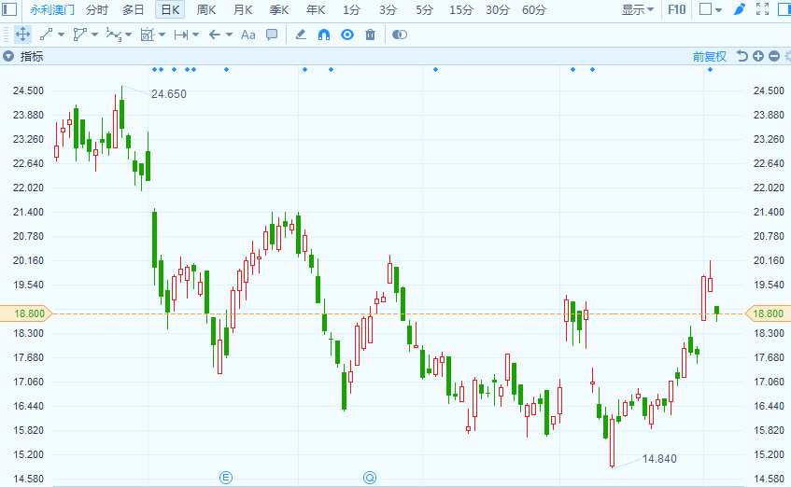Open the wave tool dropdown arrow
This screenshot has width=791, height=487.
pos(129,35)
